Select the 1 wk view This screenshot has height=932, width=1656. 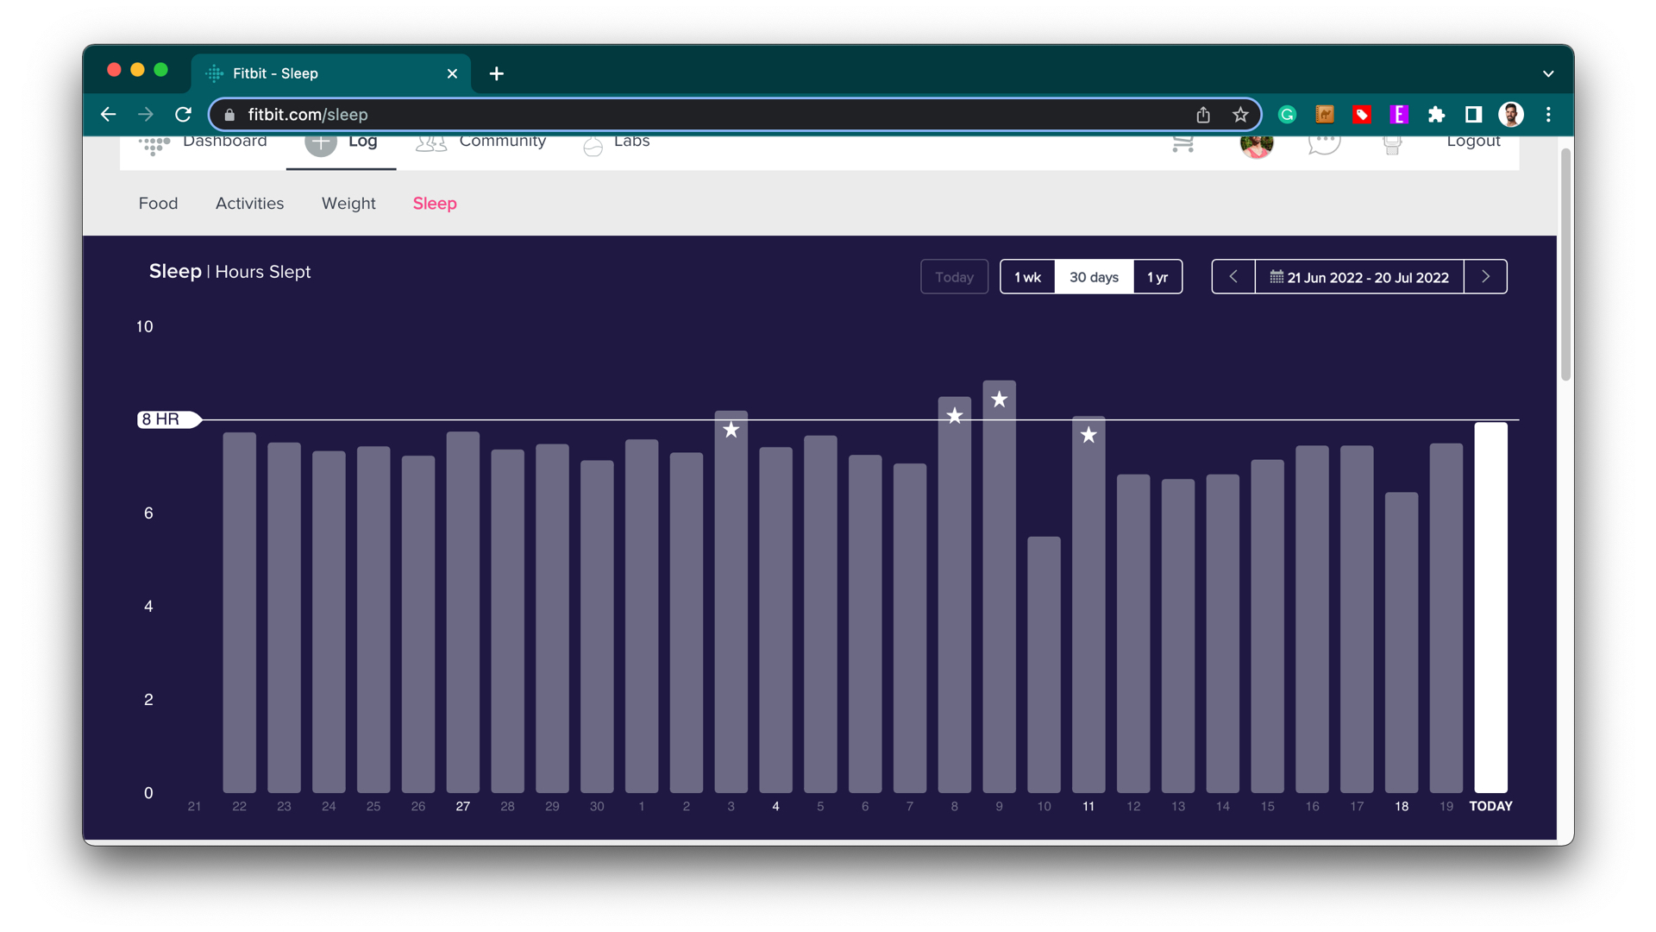(x=1027, y=276)
